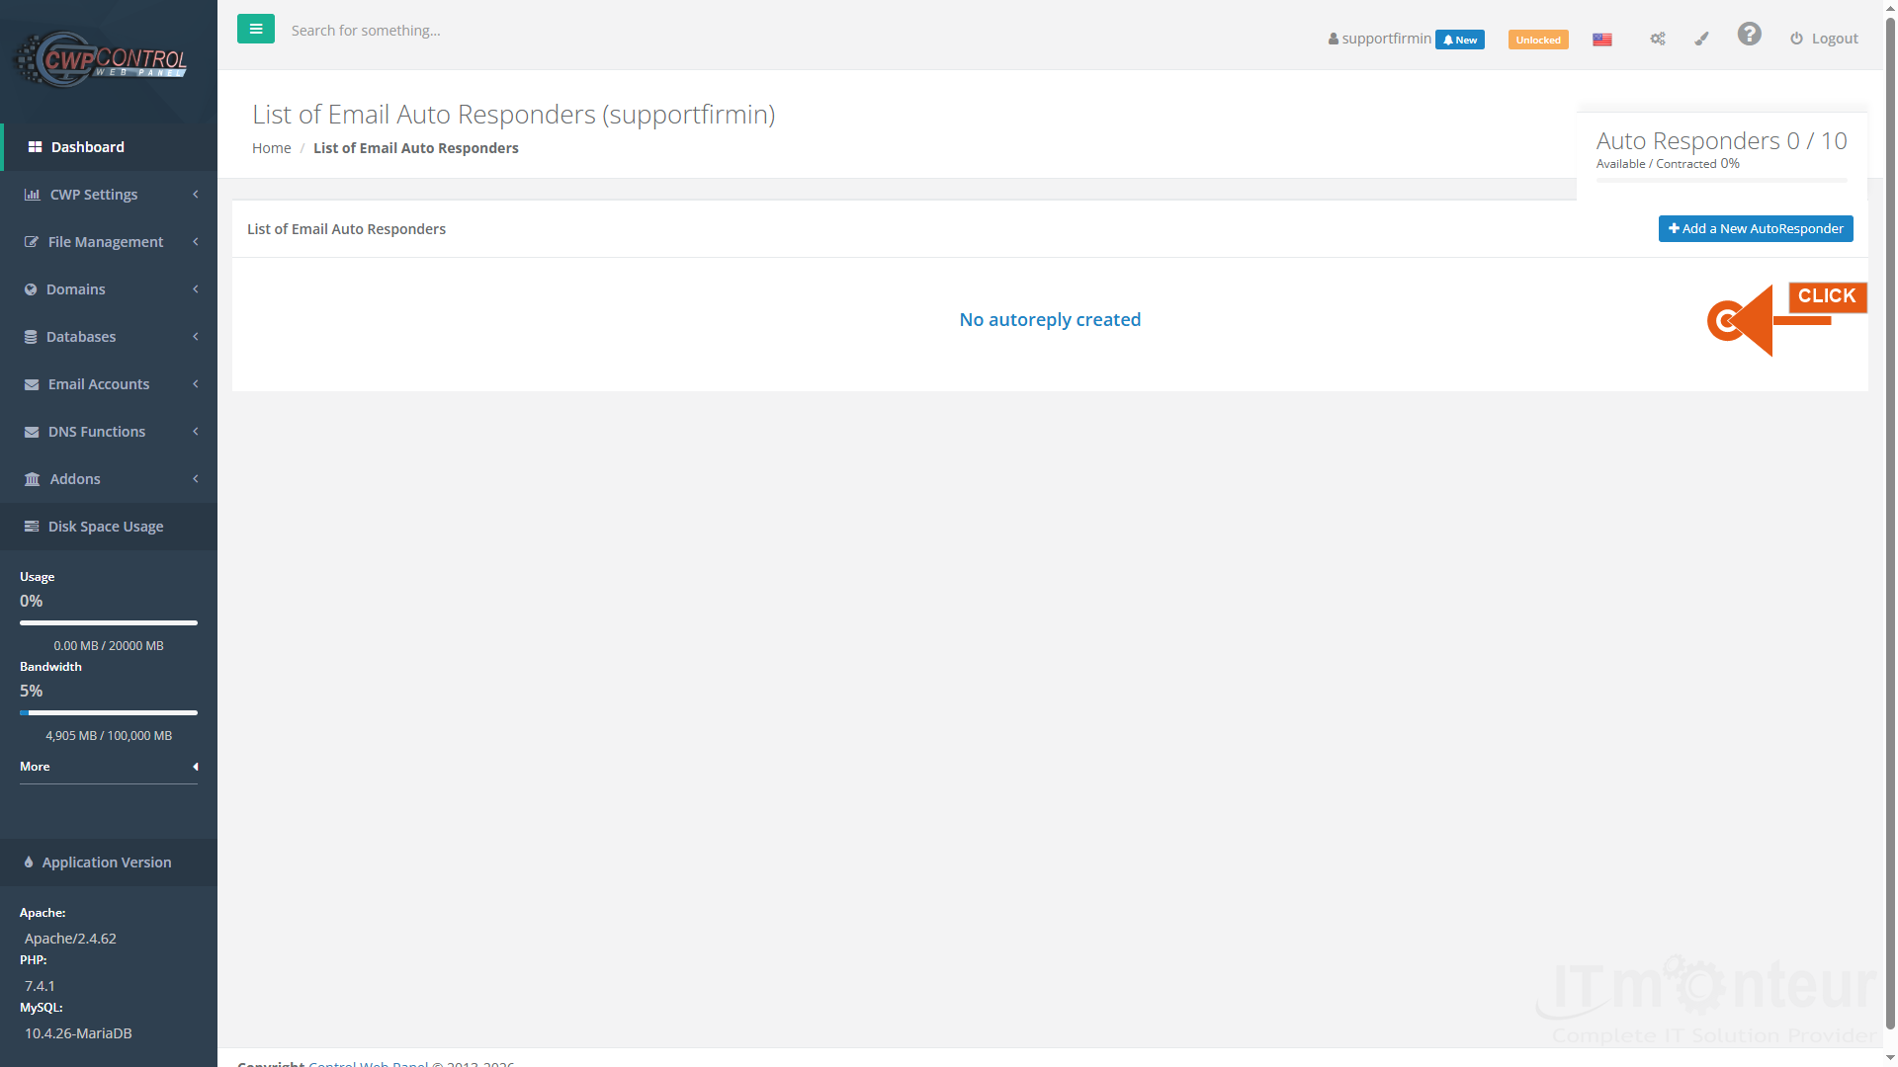
Task: Expand the CWP Settings chevron
Action: (x=196, y=195)
